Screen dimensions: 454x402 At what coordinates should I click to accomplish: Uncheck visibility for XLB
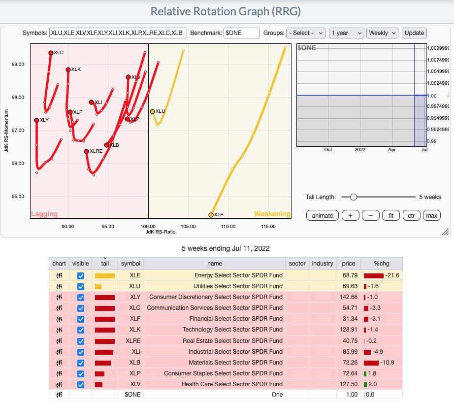81,363
